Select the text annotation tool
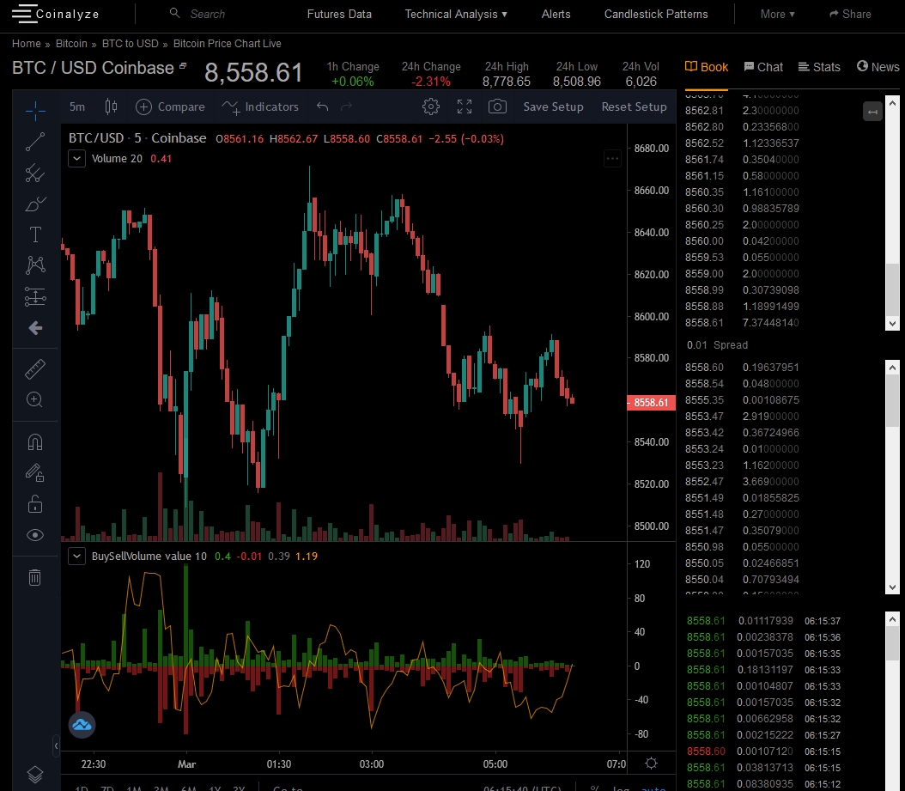 pyautogui.click(x=35, y=234)
